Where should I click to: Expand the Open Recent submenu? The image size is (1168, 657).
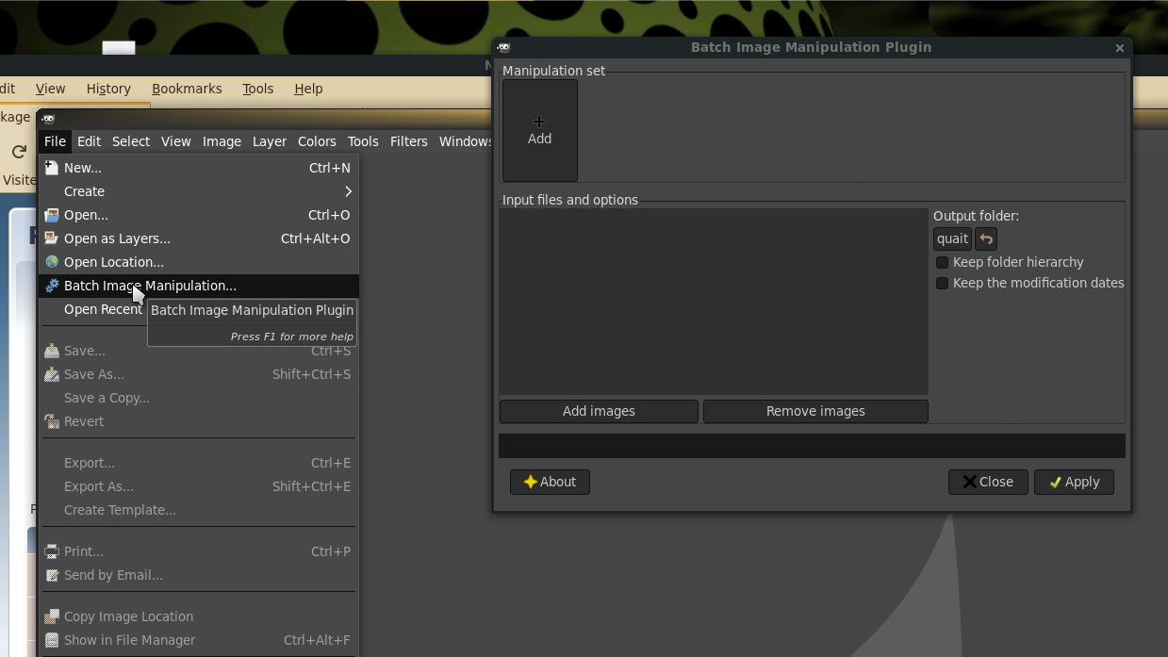(102, 309)
